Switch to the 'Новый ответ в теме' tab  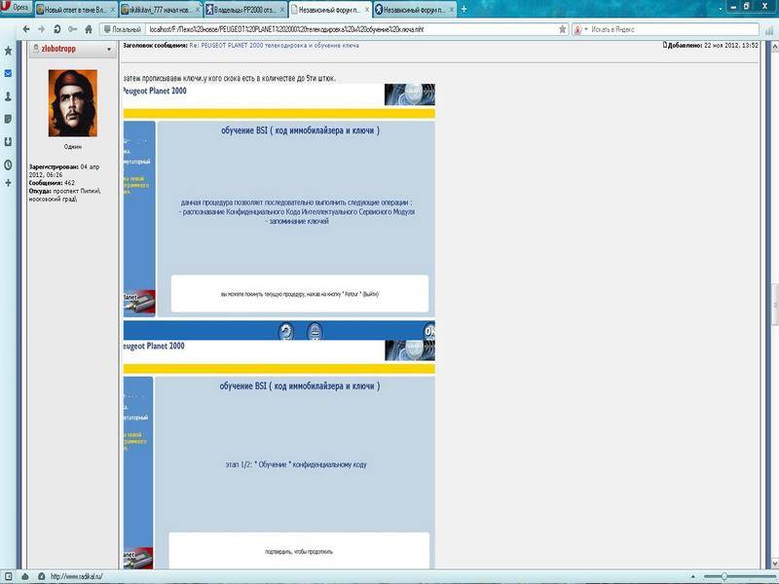point(75,8)
